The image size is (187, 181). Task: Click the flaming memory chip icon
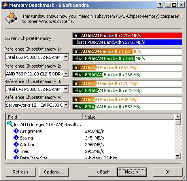click(x=11, y=18)
